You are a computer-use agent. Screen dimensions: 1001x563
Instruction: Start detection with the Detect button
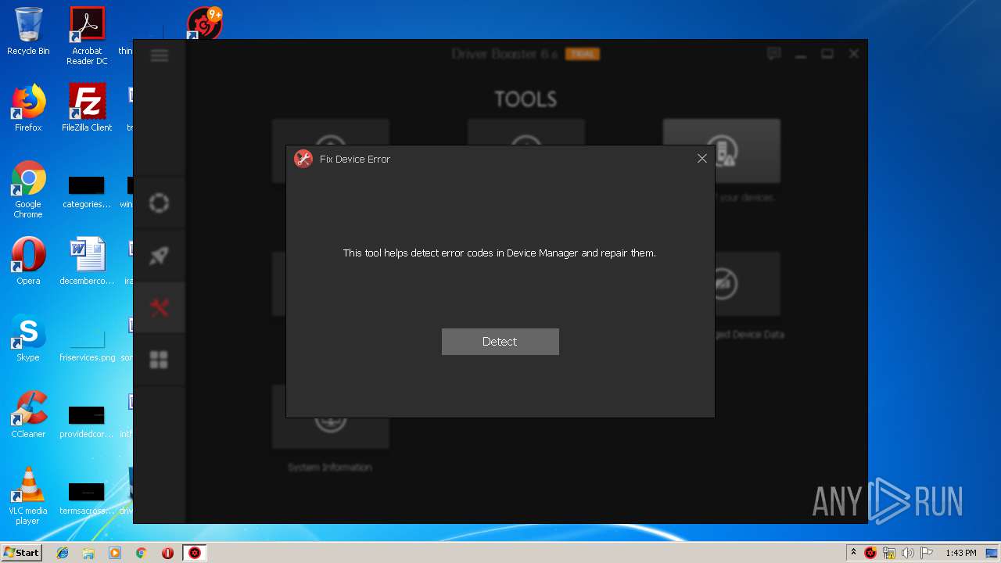500,342
